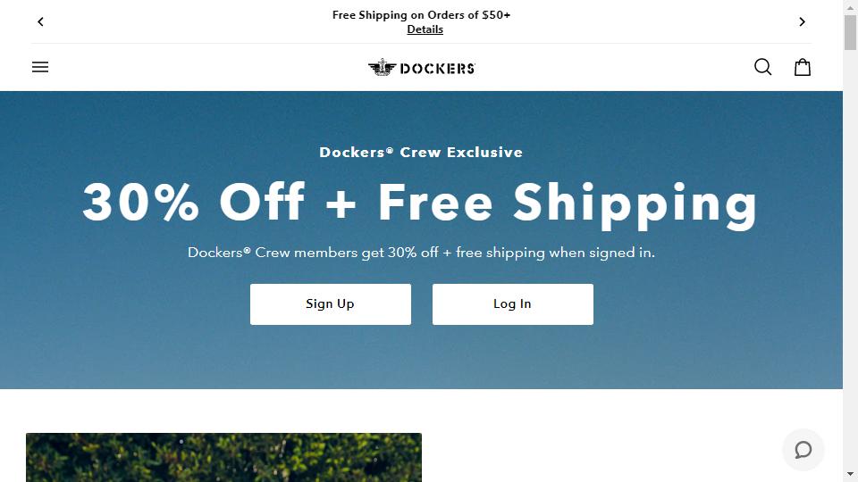Click the Log In button
This screenshot has width=858, height=482.
click(x=513, y=303)
